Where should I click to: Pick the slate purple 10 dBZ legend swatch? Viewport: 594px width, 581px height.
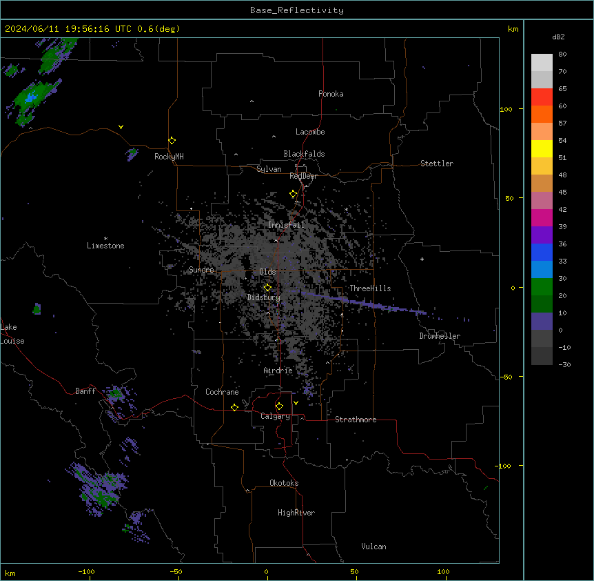pos(542,322)
